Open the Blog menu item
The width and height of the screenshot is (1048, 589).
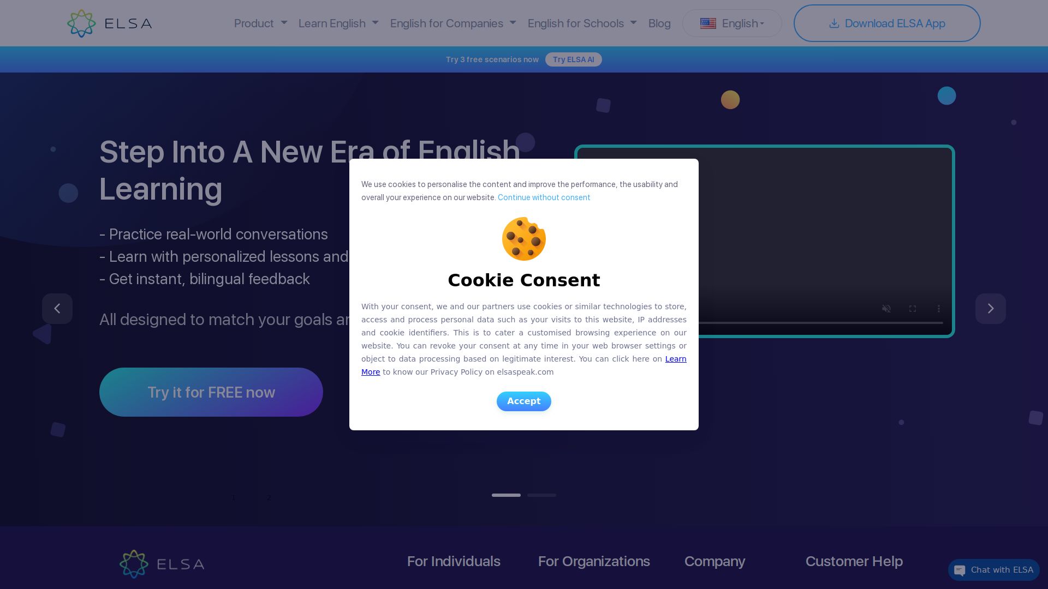[659, 23]
